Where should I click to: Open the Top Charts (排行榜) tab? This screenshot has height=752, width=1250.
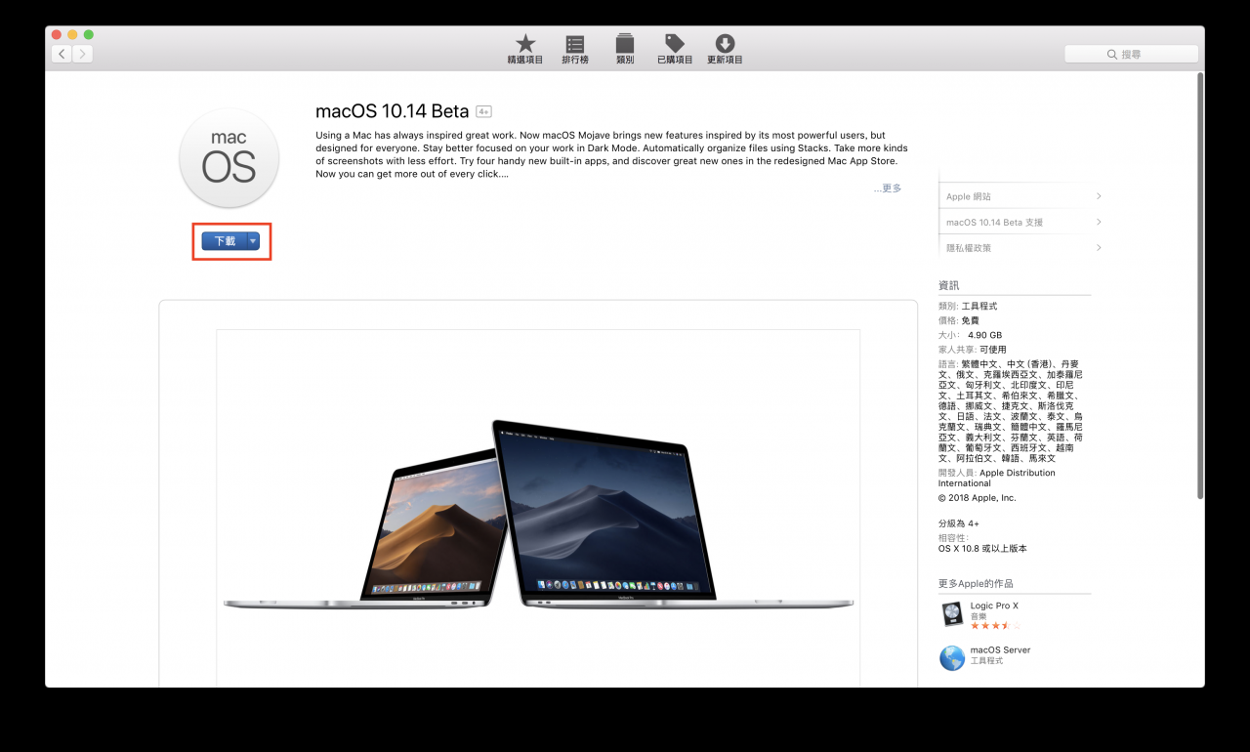575,49
